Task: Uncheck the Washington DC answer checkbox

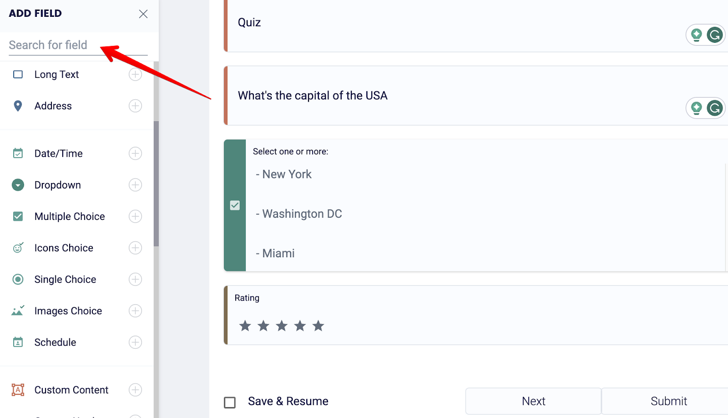Action: [235, 206]
